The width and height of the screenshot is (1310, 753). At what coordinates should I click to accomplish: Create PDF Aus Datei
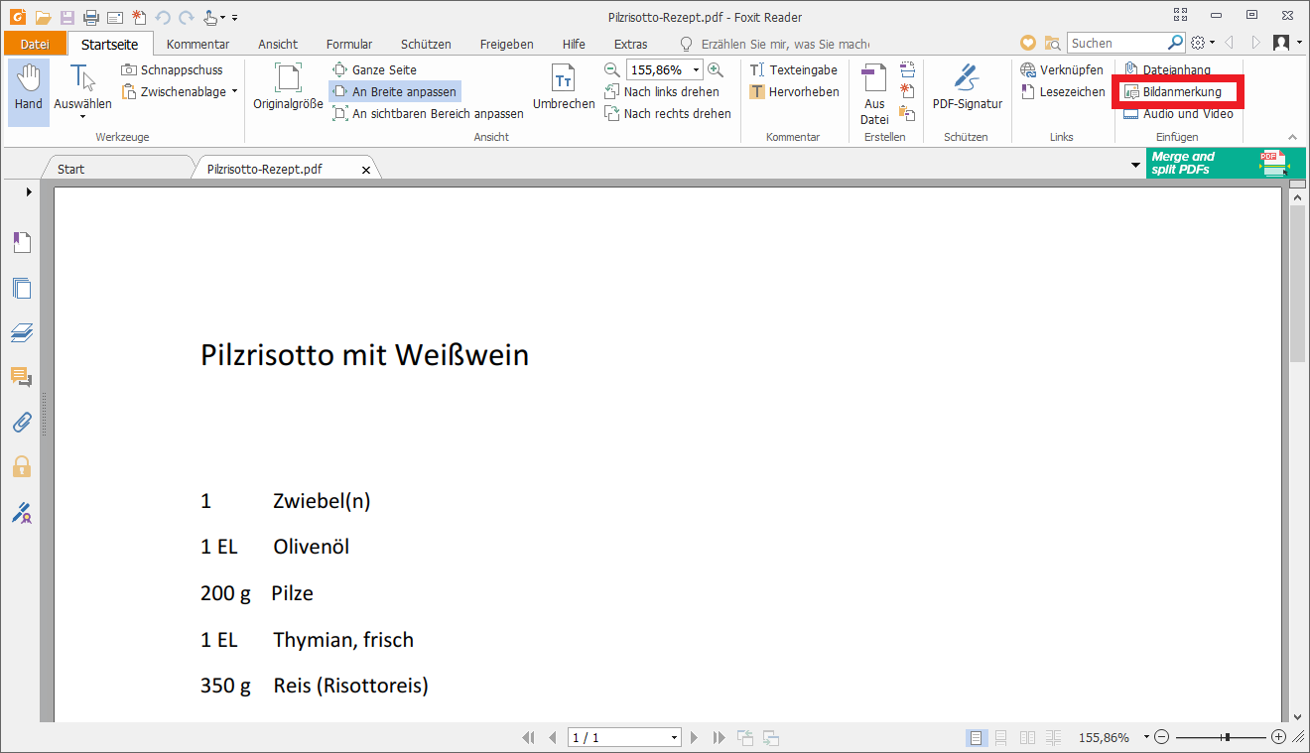coord(874,94)
